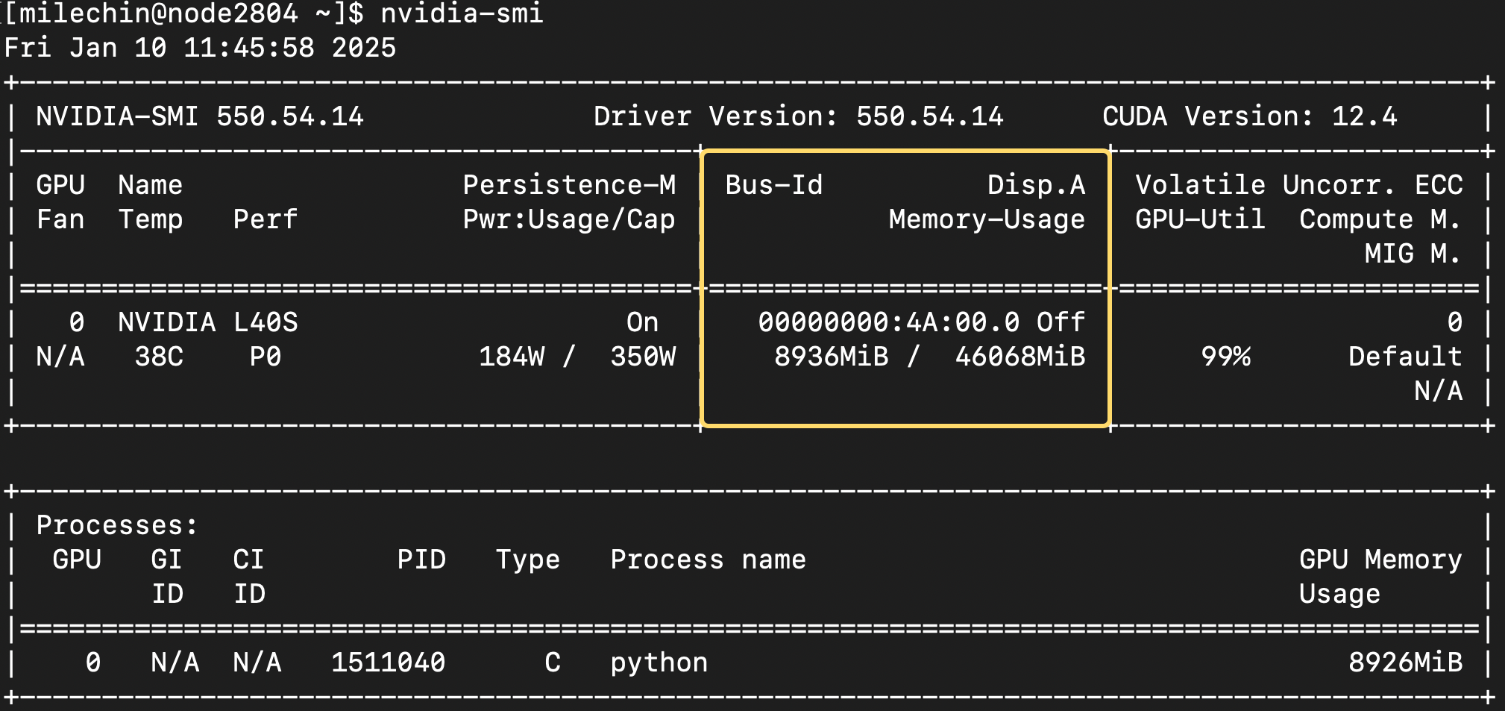Image resolution: width=1505 pixels, height=711 pixels.
Task: Click the nvidia-smi command text
Action: coord(462,13)
